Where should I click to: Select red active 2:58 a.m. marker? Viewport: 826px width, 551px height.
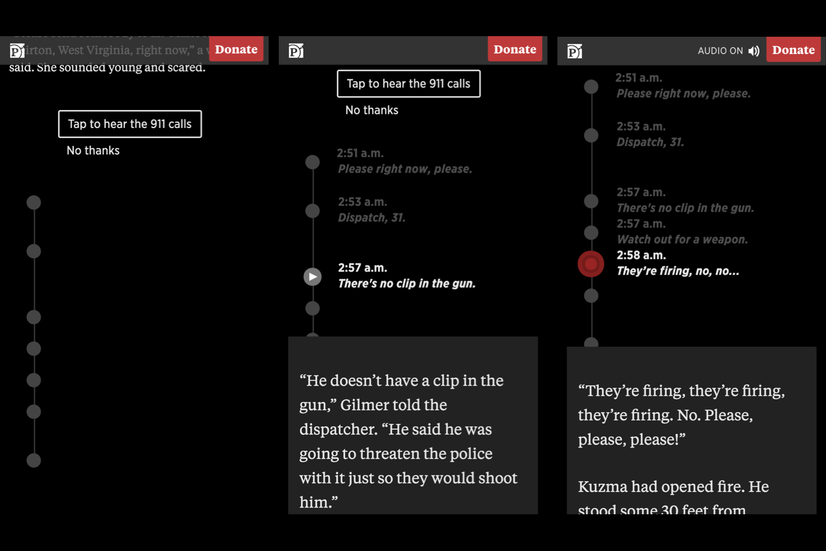(x=591, y=264)
